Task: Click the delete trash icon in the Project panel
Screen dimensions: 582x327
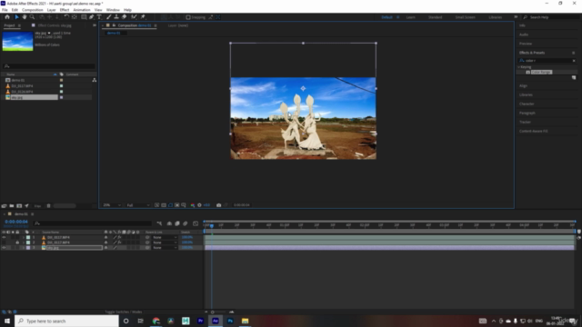Action: (48, 206)
